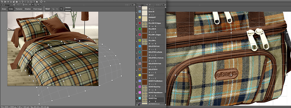Screen dimensions: 291x108
Task: Toggle the X under PARQUET
Action: pos(149,21)
